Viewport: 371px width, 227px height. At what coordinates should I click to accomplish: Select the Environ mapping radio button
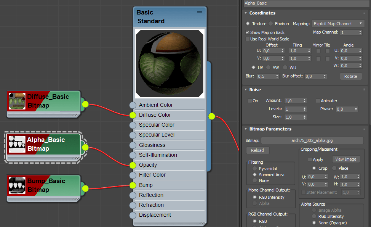(271, 24)
